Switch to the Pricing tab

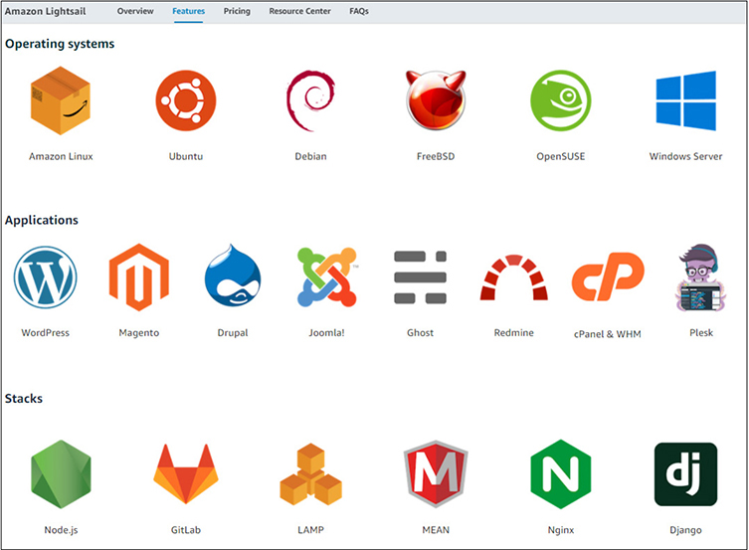[x=237, y=11]
